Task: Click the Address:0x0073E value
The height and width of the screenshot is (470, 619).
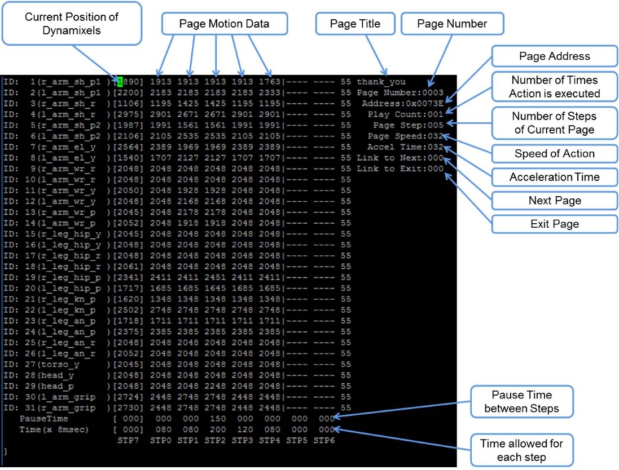Action: click(x=403, y=104)
